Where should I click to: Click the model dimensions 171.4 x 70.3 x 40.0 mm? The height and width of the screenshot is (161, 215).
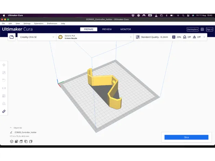pyautogui.click(x=20, y=136)
